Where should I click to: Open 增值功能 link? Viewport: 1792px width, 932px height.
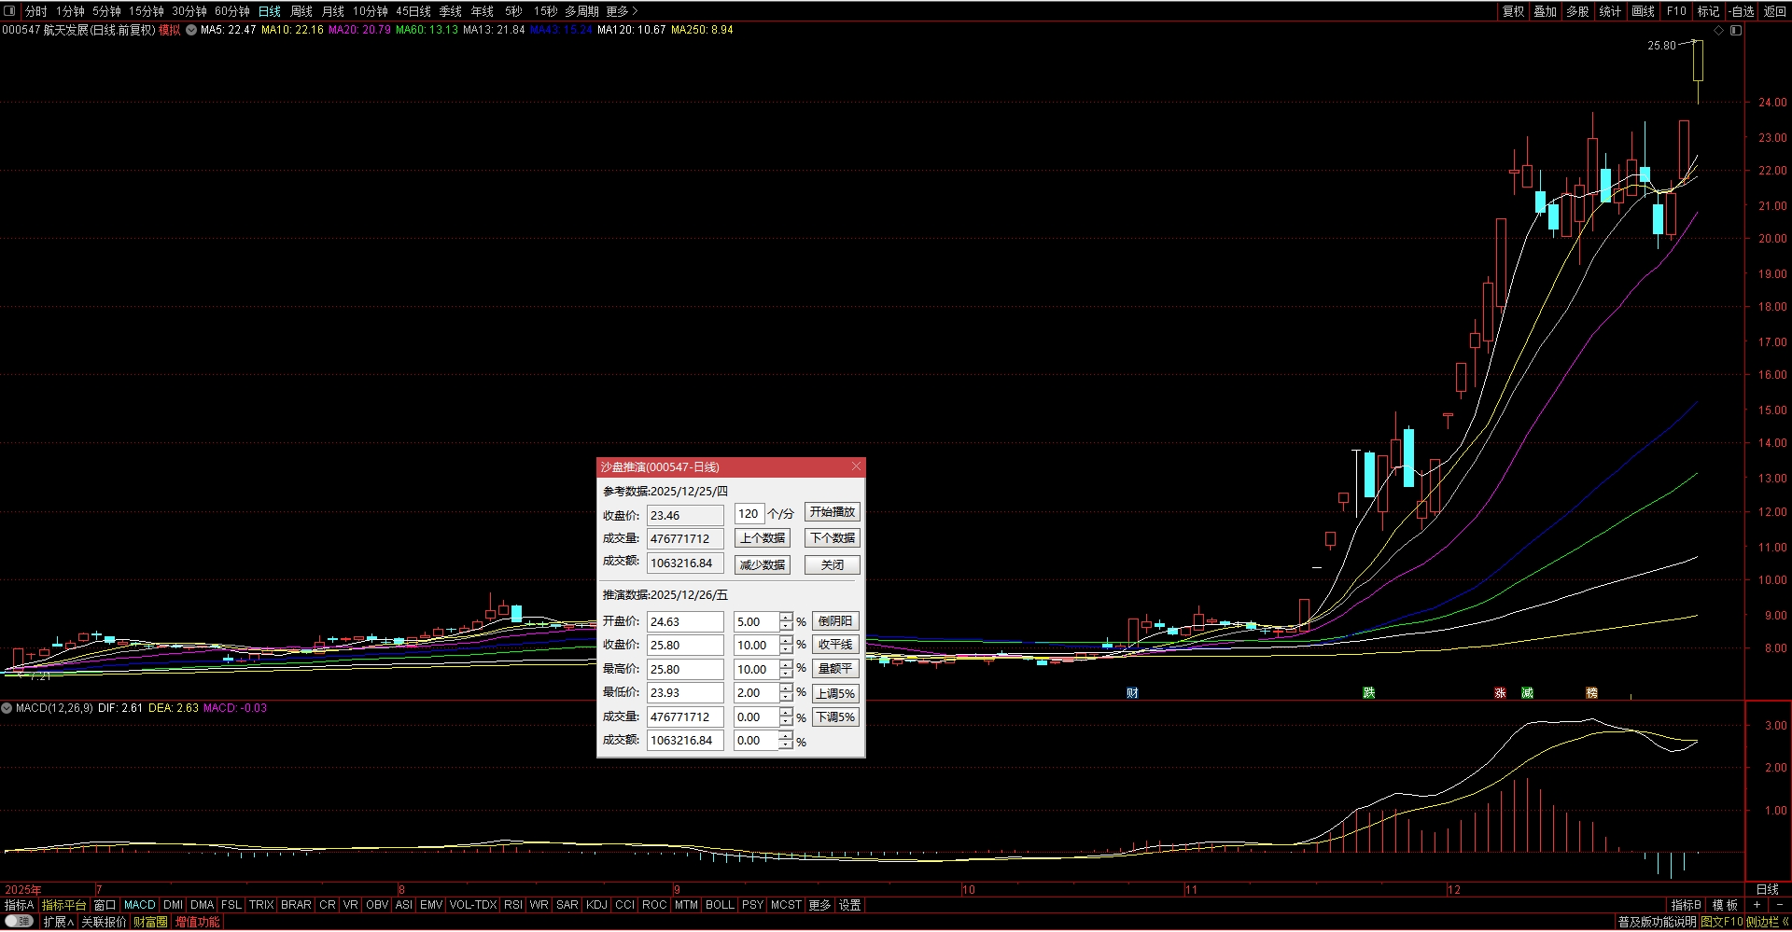click(x=197, y=922)
